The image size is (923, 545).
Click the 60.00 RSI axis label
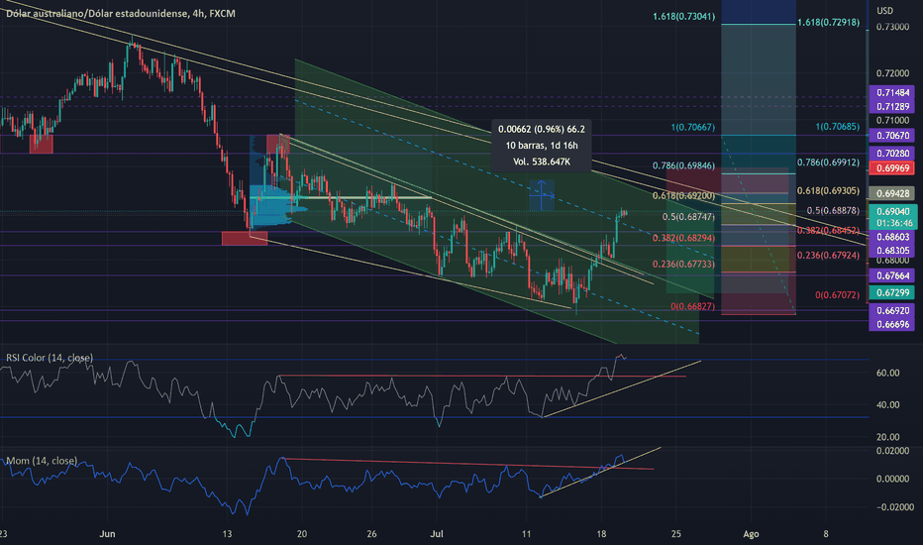click(x=887, y=373)
